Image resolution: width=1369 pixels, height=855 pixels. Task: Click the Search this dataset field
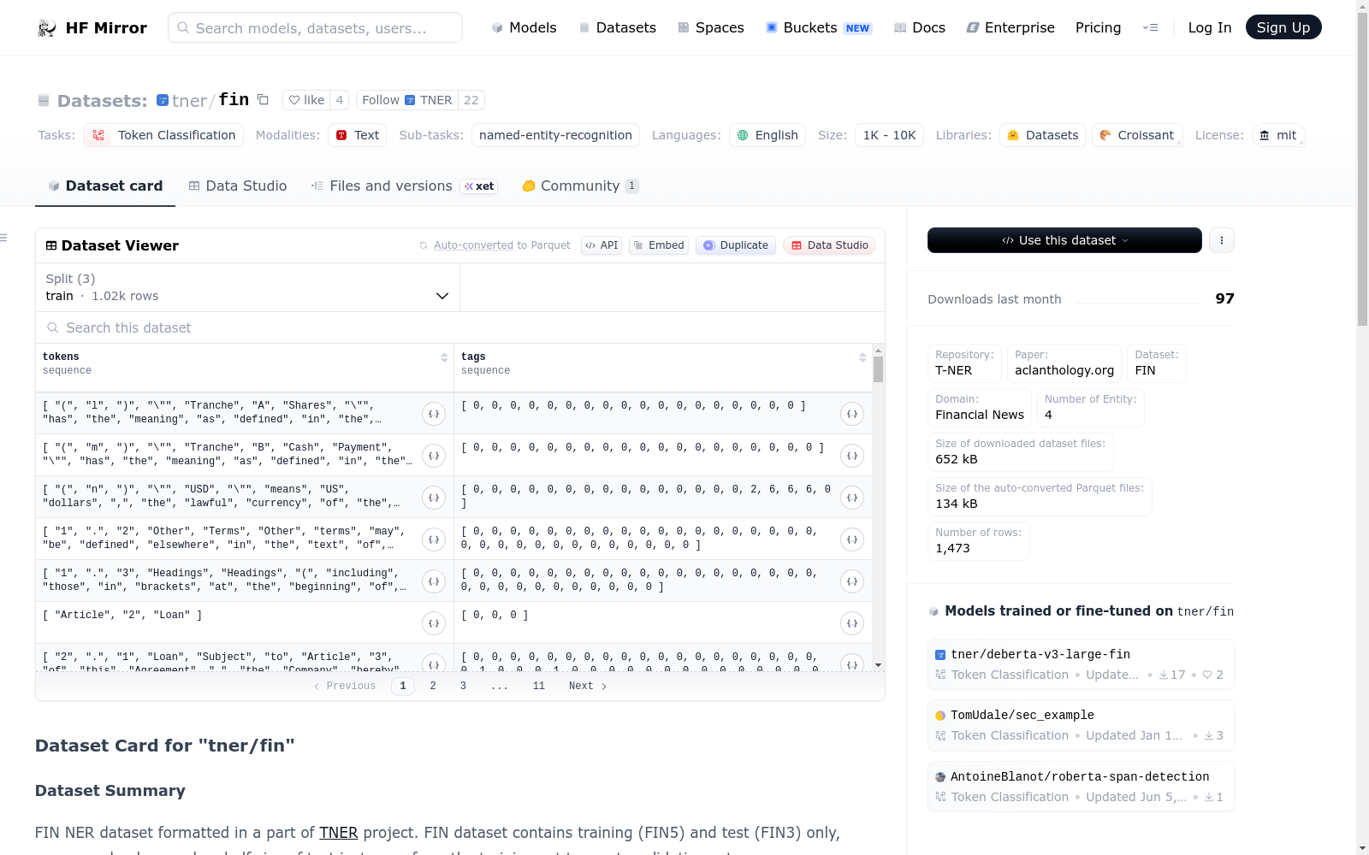point(460,327)
